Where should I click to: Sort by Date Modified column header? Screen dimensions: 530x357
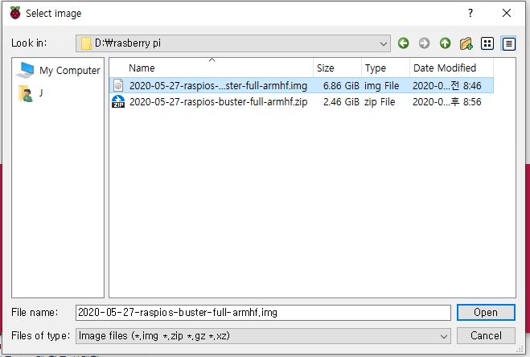(451, 68)
